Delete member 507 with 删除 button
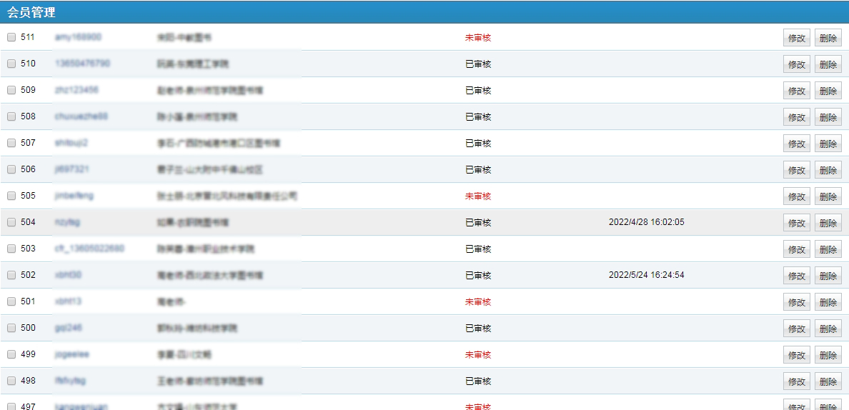This screenshot has height=410, width=849. [x=828, y=144]
